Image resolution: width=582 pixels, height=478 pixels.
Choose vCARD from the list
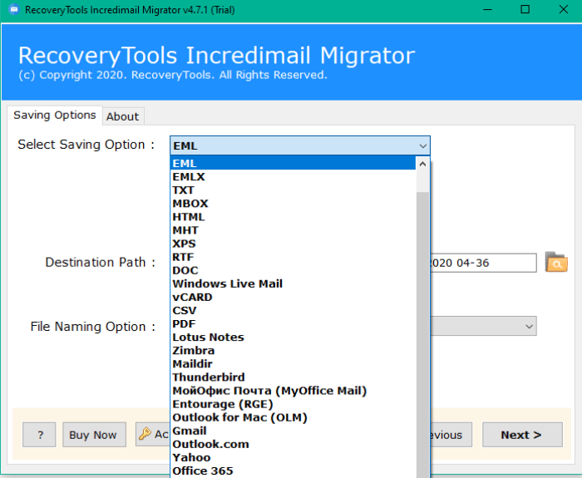coord(293,297)
